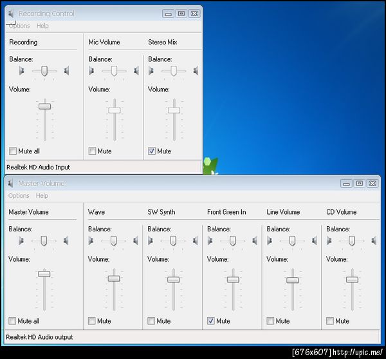The image size is (386, 359).
Task: Close the Master Volume window
Action: [x=372, y=184]
